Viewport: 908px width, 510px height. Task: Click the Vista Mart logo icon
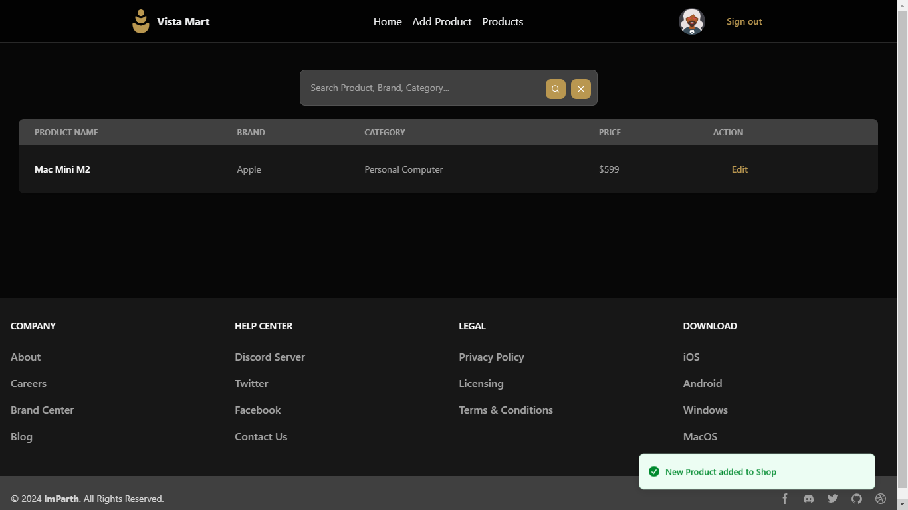pyautogui.click(x=140, y=21)
